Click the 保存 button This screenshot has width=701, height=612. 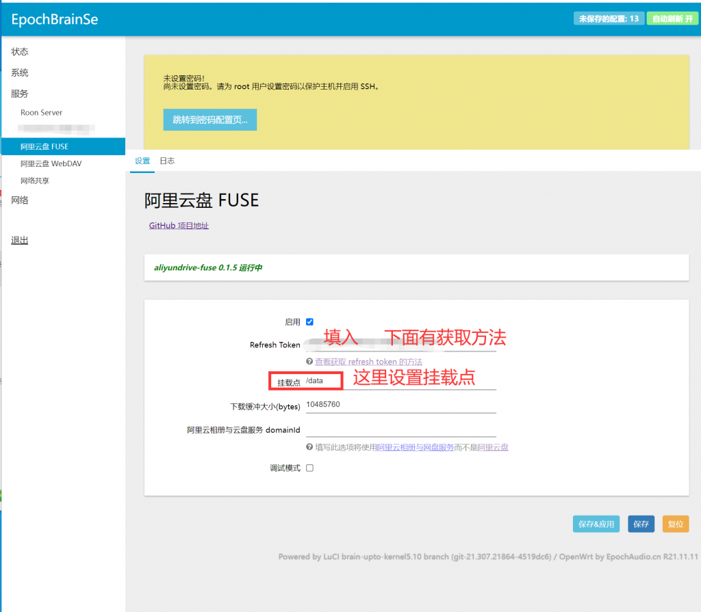[641, 524]
